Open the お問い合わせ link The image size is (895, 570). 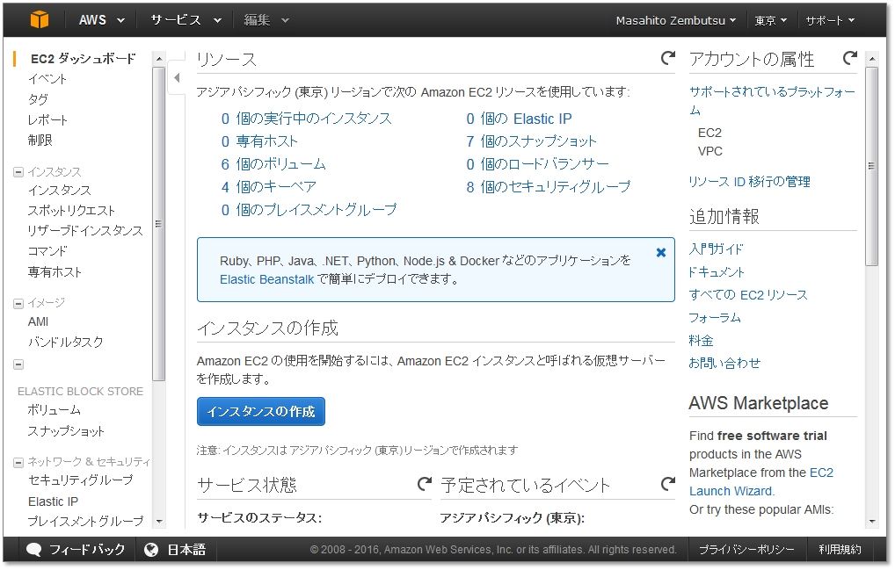tap(724, 363)
